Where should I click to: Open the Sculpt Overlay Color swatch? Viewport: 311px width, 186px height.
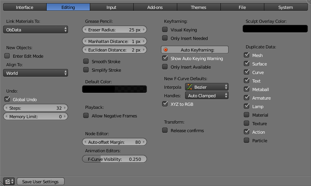coord(275,29)
